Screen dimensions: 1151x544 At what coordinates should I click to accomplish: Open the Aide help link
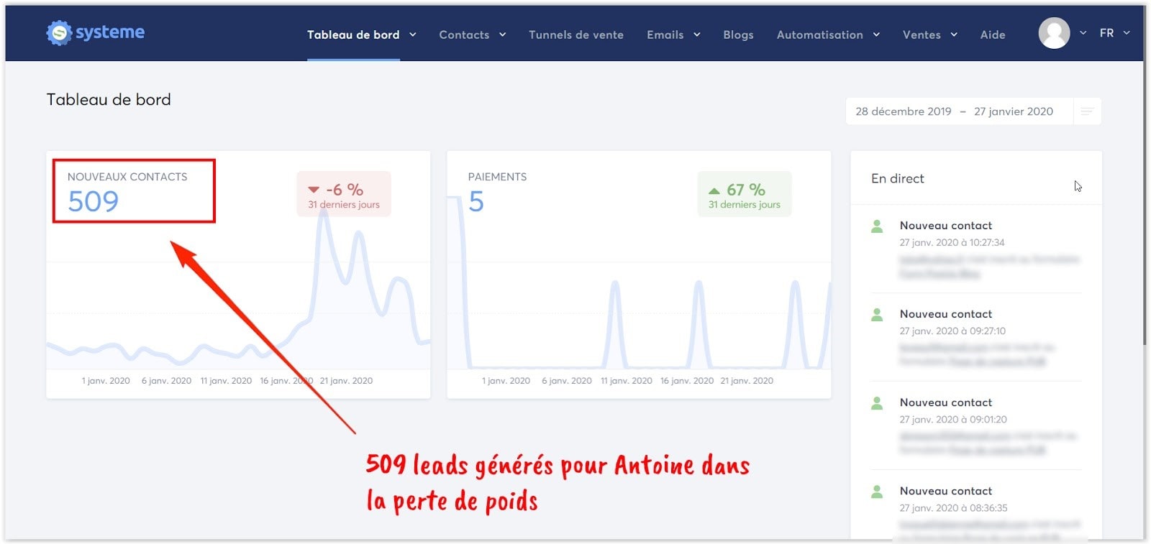pos(992,34)
